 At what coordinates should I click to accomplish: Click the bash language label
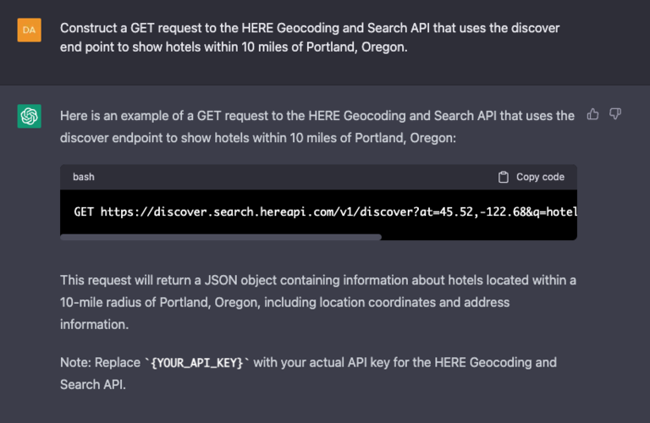pos(84,177)
